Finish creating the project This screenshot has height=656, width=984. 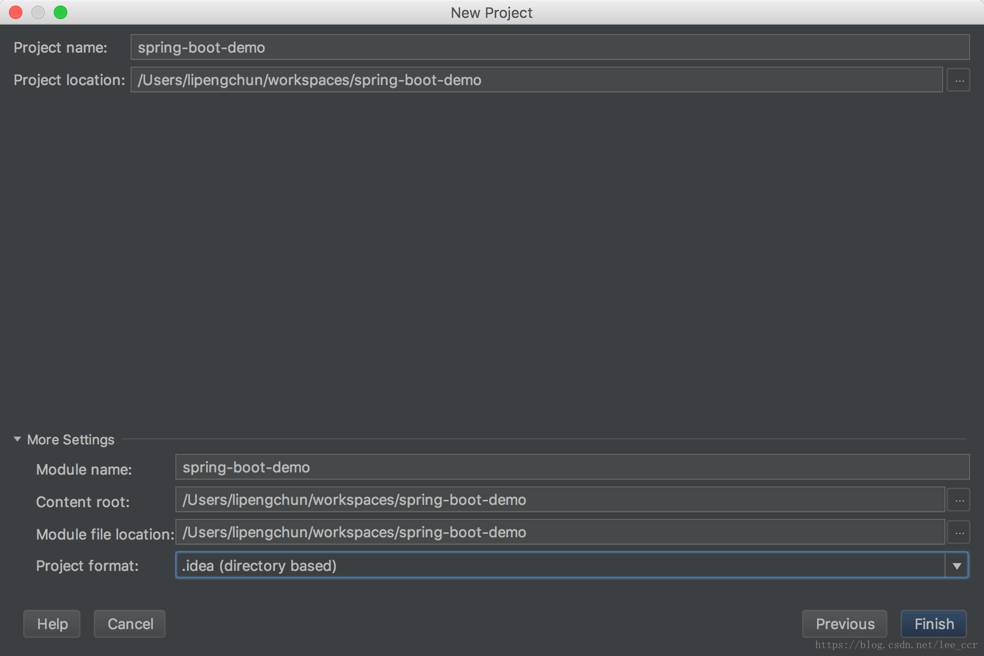point(934,624)
